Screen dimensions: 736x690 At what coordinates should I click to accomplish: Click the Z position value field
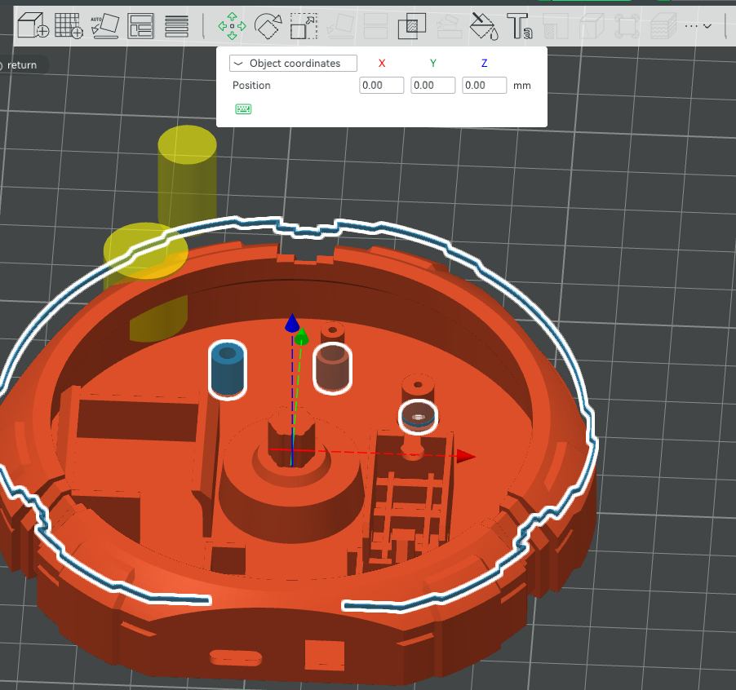(x=484, y=86)
